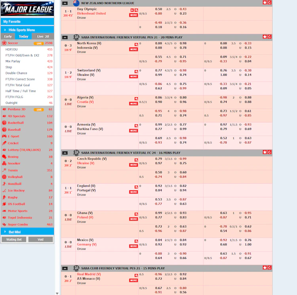Collapse SABA Club Friendly PES 21 section
The image size is (297, 295).
point(65,268)
